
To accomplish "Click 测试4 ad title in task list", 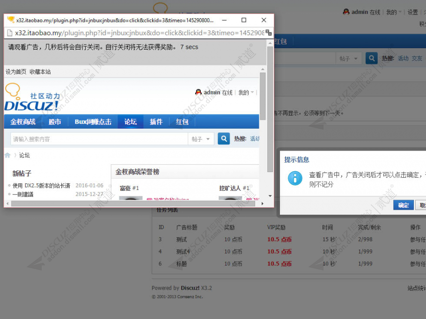I will point(183,252).
